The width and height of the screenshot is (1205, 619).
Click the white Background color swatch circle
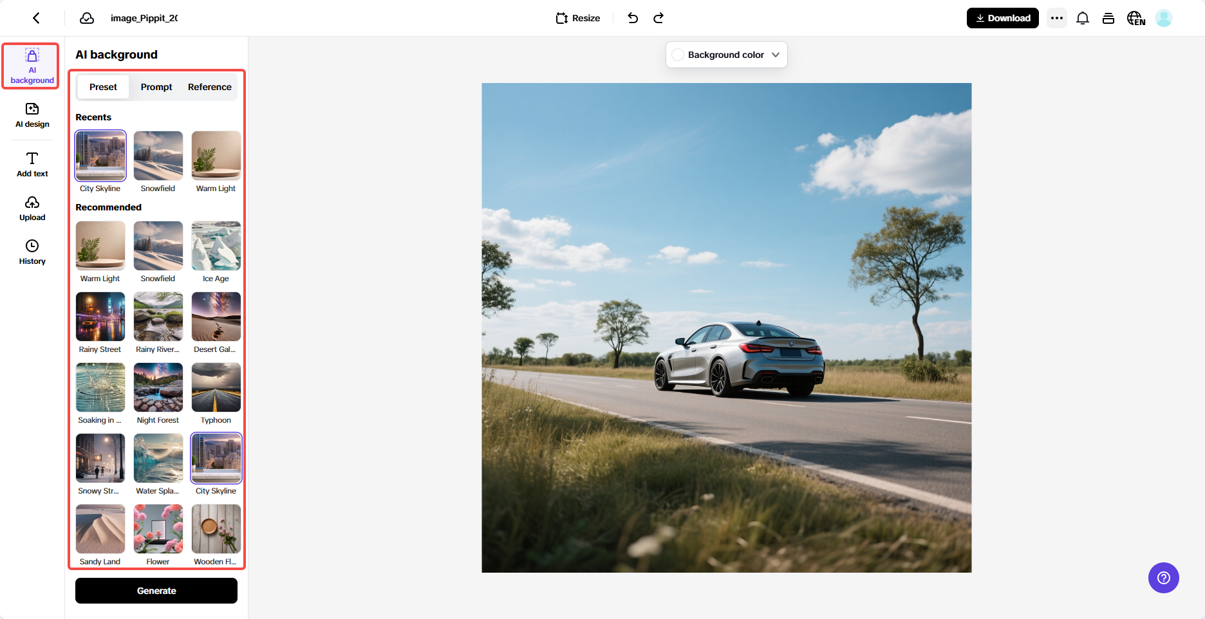(678, 55)
